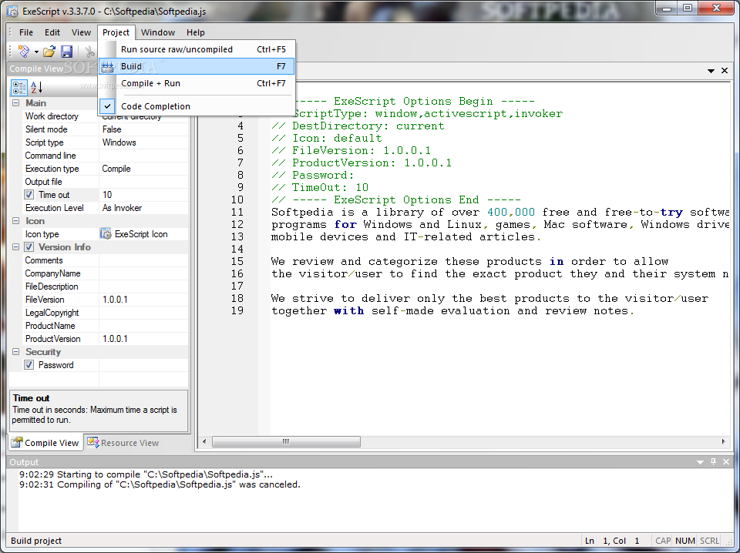Click the ProductVersion value 1.0.0.1
This screenshot has height=553, width=740.
[x=144, y=339]
